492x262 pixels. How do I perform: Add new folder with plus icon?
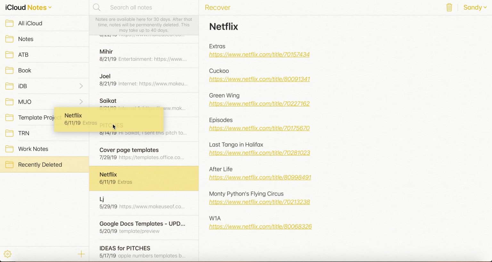(81, 254)
